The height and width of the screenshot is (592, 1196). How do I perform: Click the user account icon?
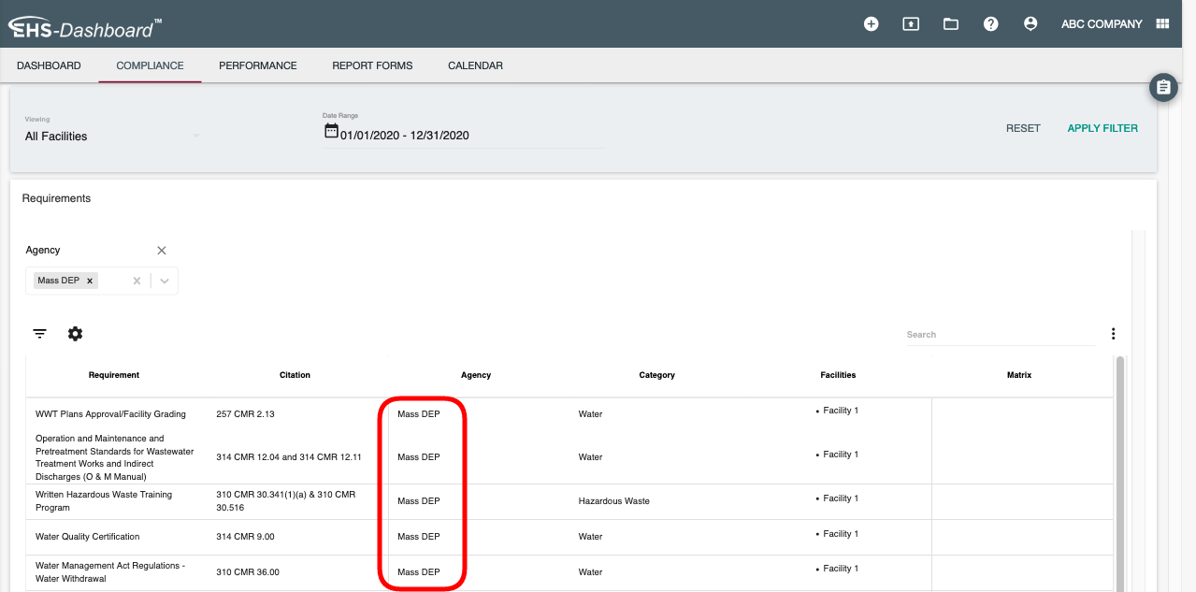[x=1030, y=24]
